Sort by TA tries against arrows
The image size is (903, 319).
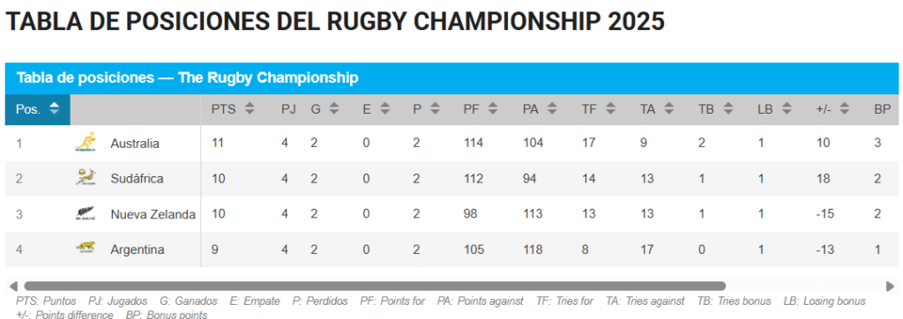pos(669,108)
